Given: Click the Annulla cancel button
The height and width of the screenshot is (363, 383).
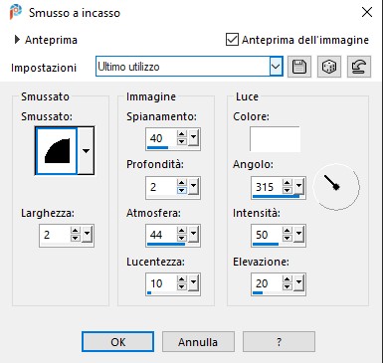Looking at the screenshot, I should pyautogui.click(x=198, y=342).
